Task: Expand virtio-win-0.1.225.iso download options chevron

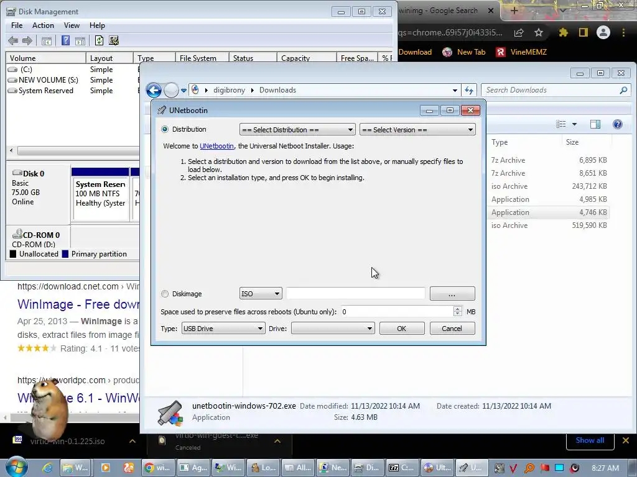Action: coord(133,441)
